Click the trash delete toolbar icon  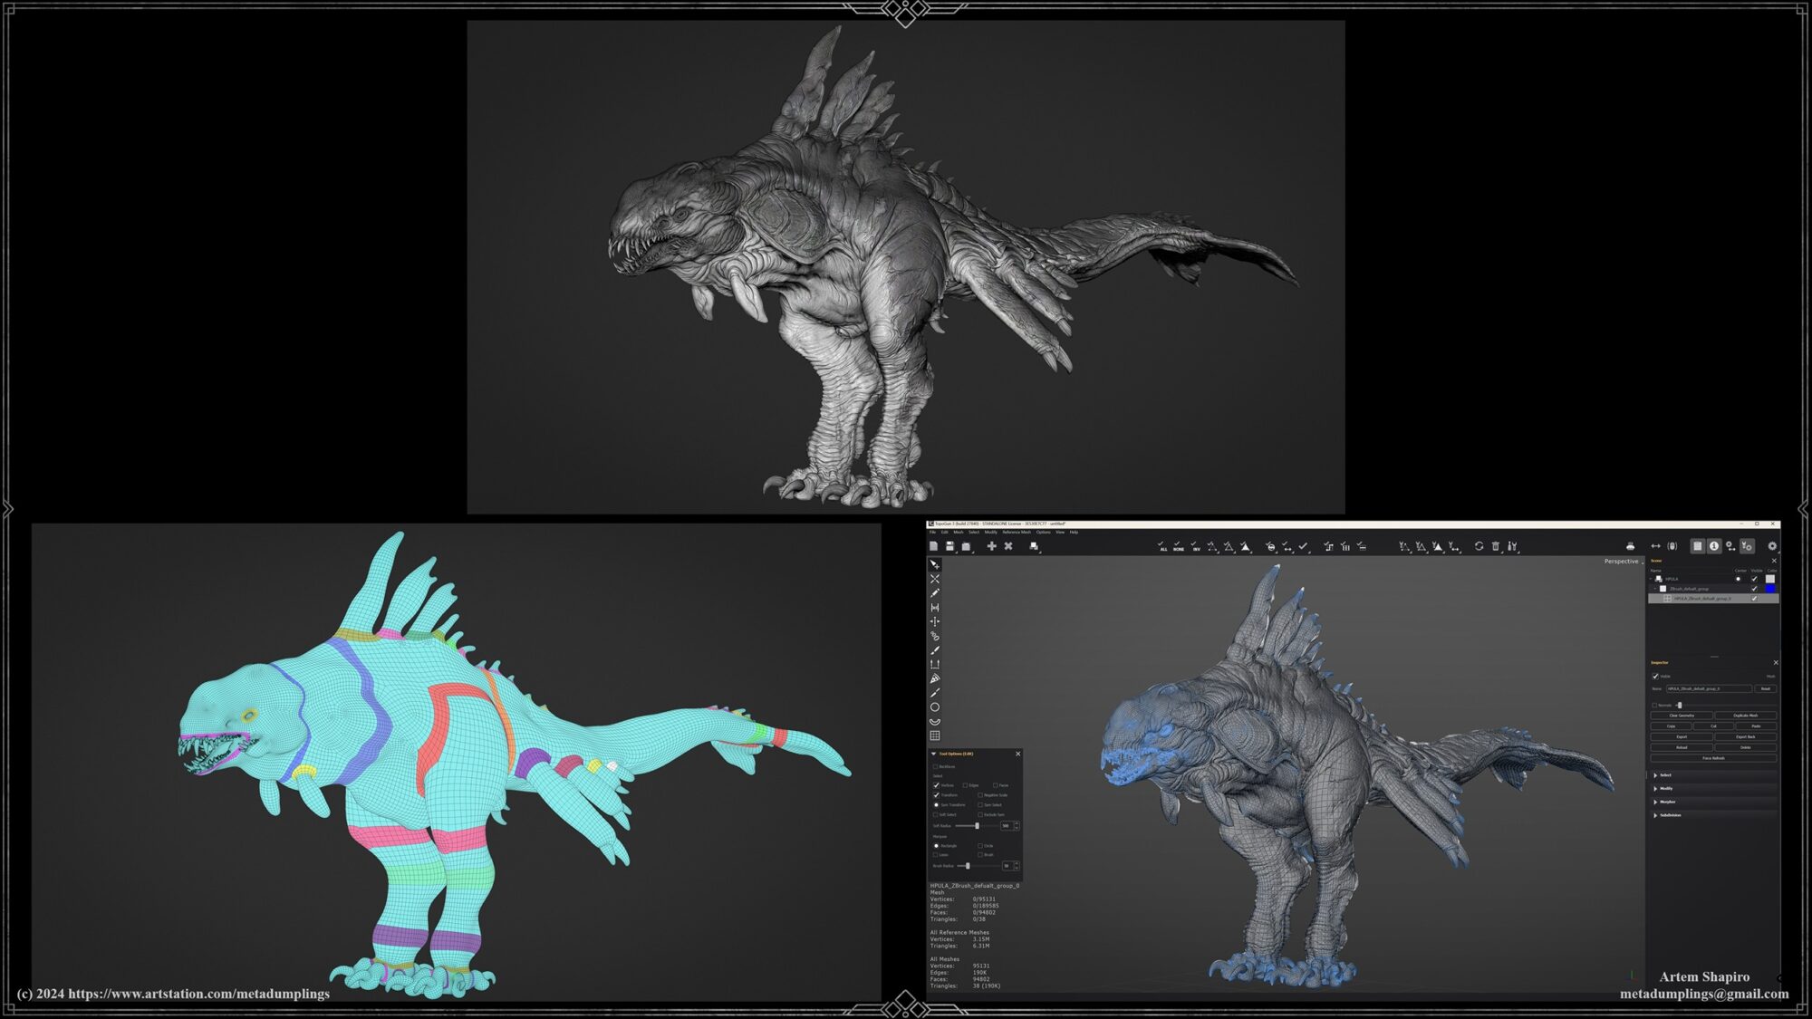point(1496,546)
